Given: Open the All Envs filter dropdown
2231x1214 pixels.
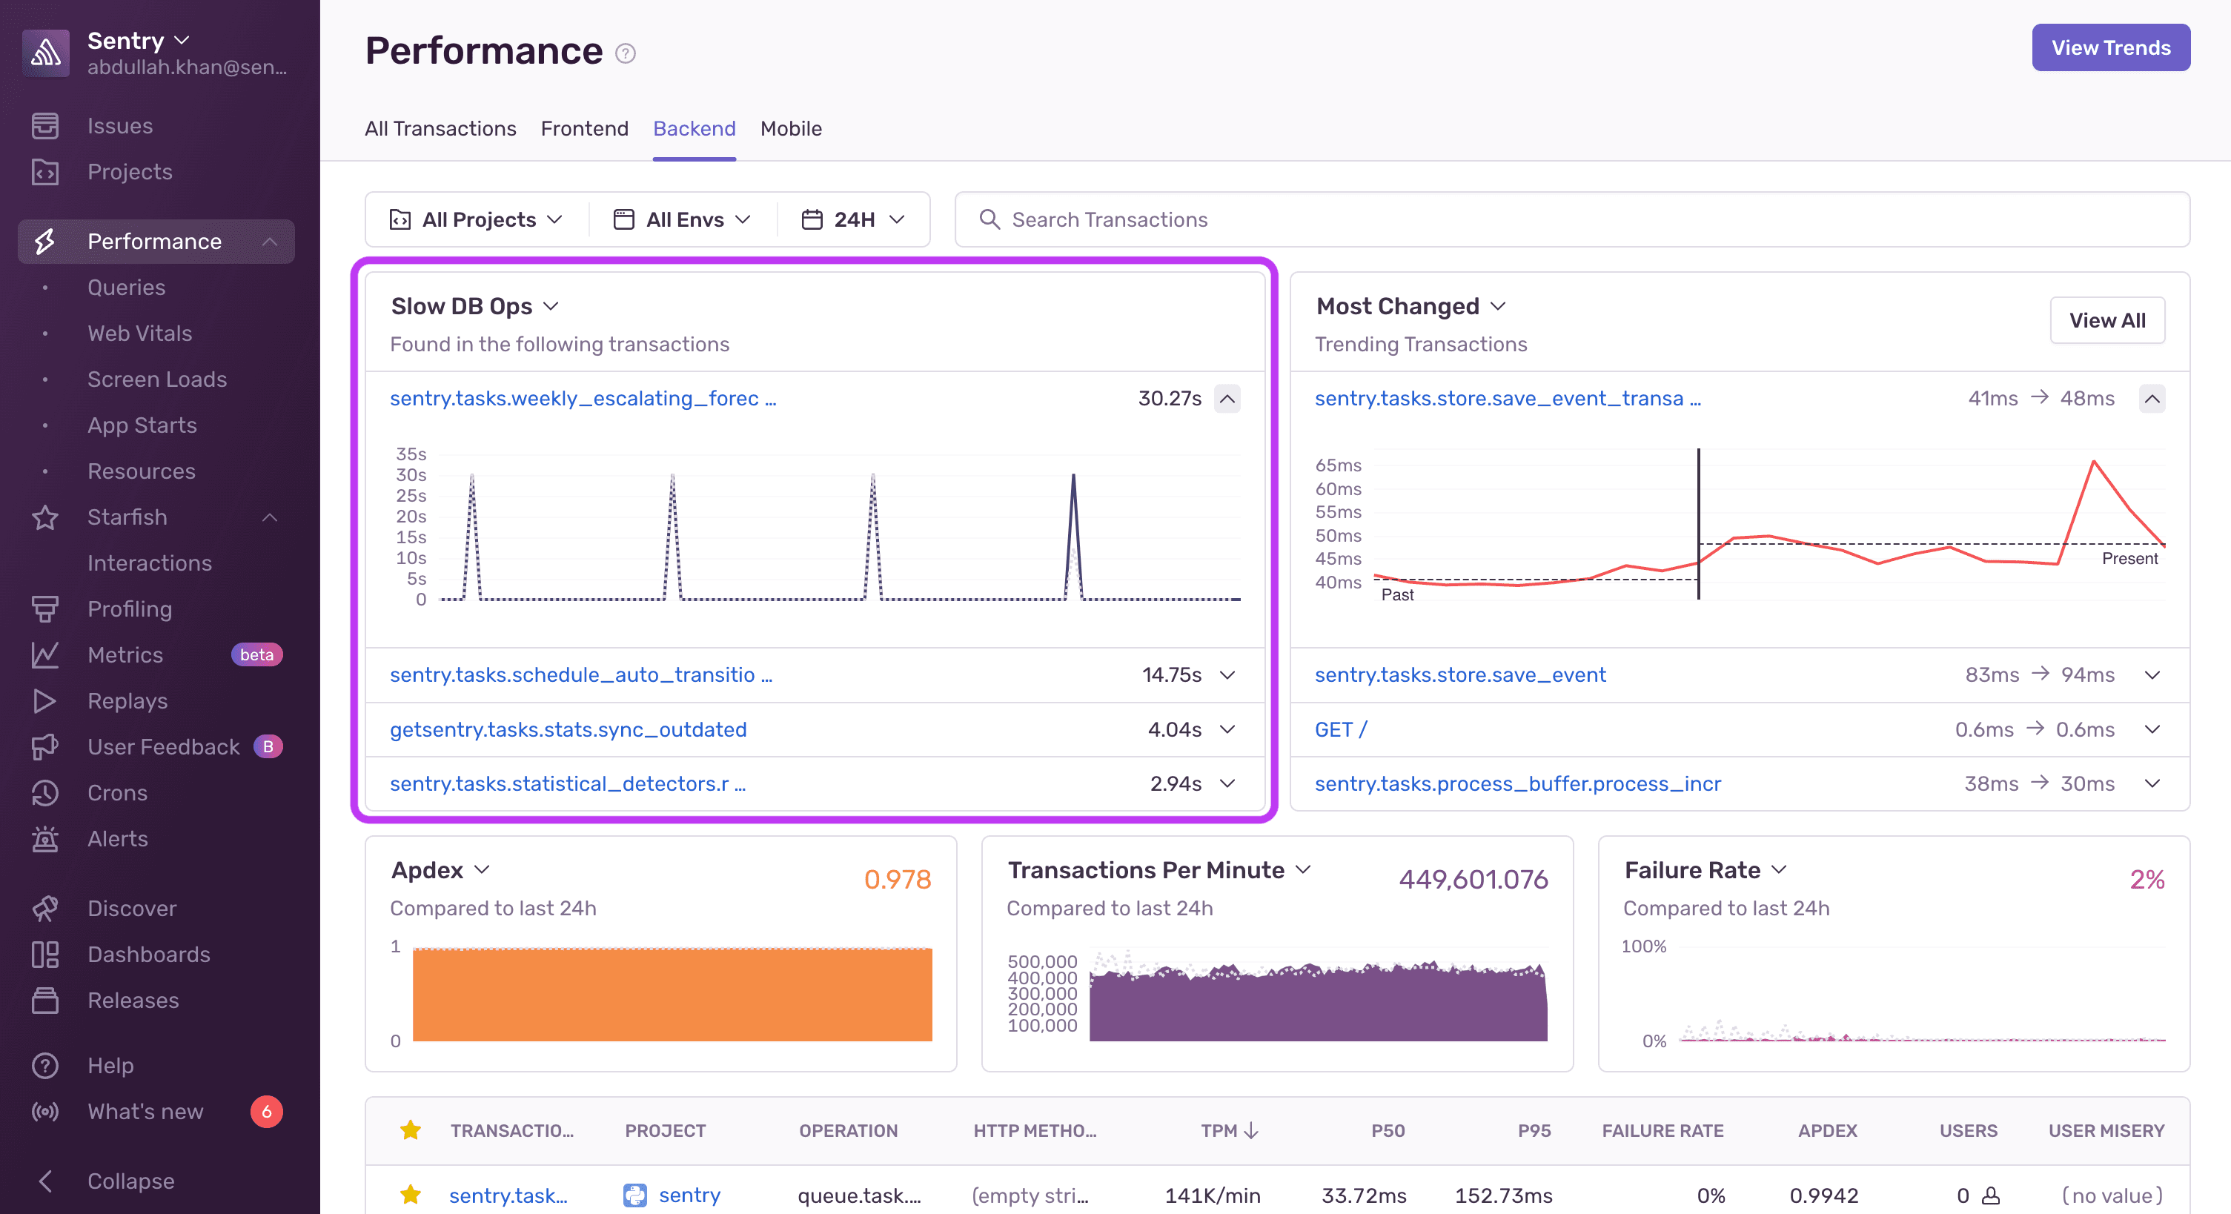Looking at the screenshot, I should (681, 219).
